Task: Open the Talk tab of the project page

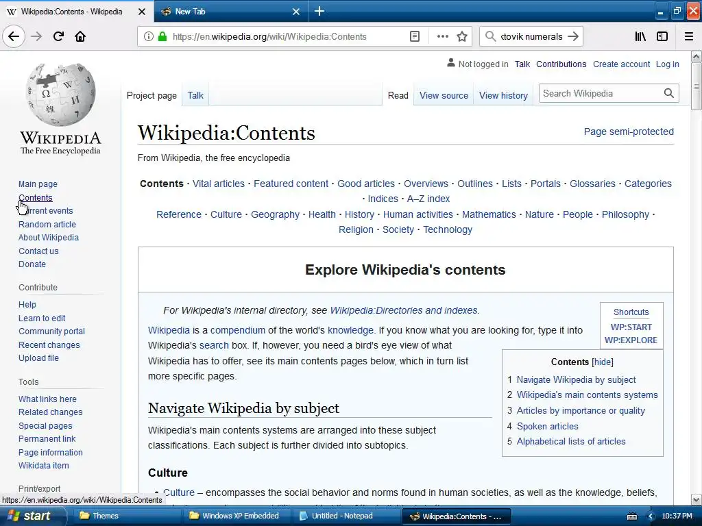Action: click(x=195, y=95)
